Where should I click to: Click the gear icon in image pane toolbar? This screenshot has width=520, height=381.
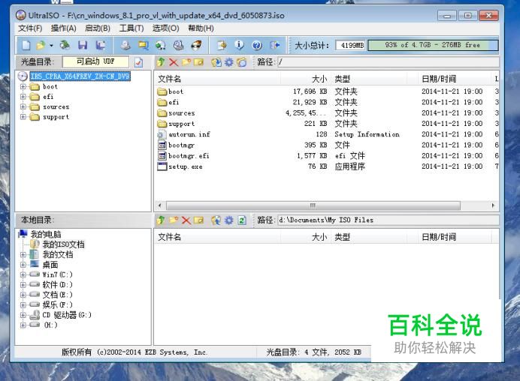pyautogui.click(x=229, y=62)
